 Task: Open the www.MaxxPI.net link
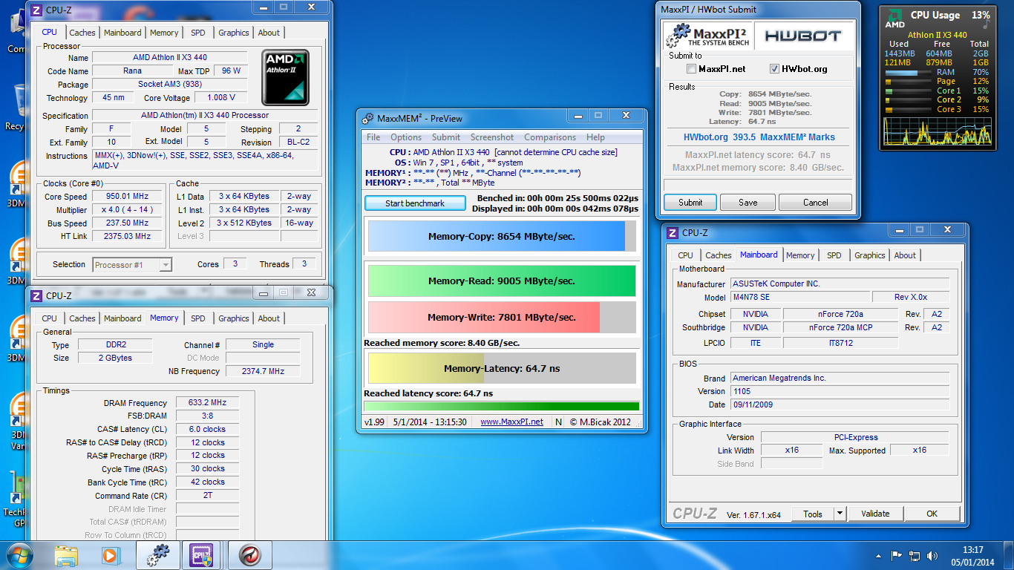[511, 422]
